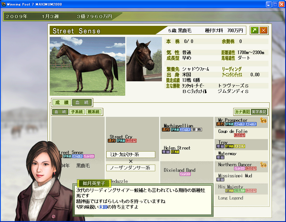
Task: Select His Majesty pedigree entry
Action: pyautogui.click(x=230, y=187)
